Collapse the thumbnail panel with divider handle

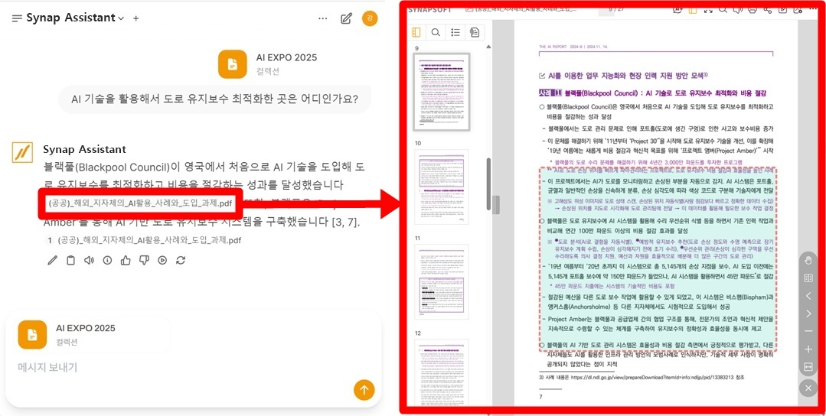(496, 204)
